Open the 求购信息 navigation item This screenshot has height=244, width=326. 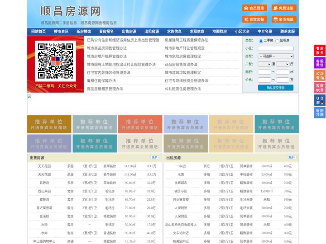(174, 32)
